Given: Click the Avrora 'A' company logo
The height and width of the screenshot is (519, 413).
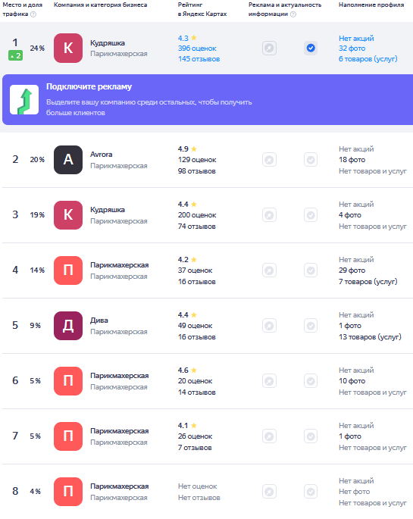Looking at the screenshot, I should click(x=68, y=160).
